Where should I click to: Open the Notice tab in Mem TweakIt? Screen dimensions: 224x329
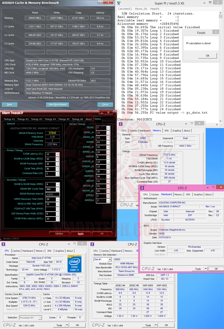coord(98,119)
